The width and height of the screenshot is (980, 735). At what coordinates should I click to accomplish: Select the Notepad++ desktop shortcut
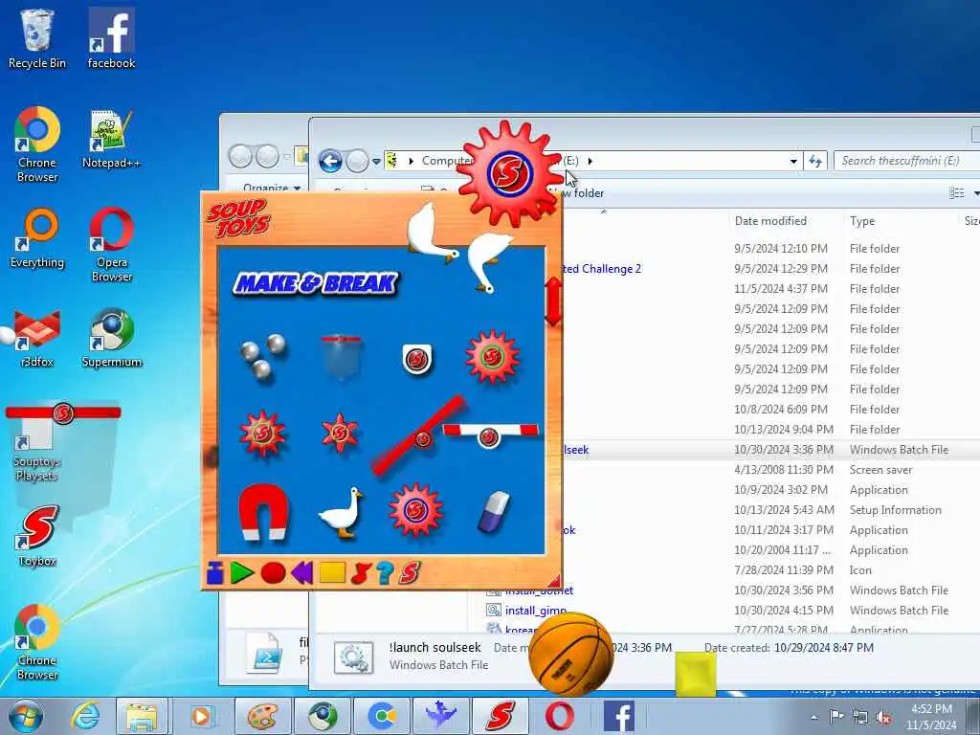tap(111, 140)
